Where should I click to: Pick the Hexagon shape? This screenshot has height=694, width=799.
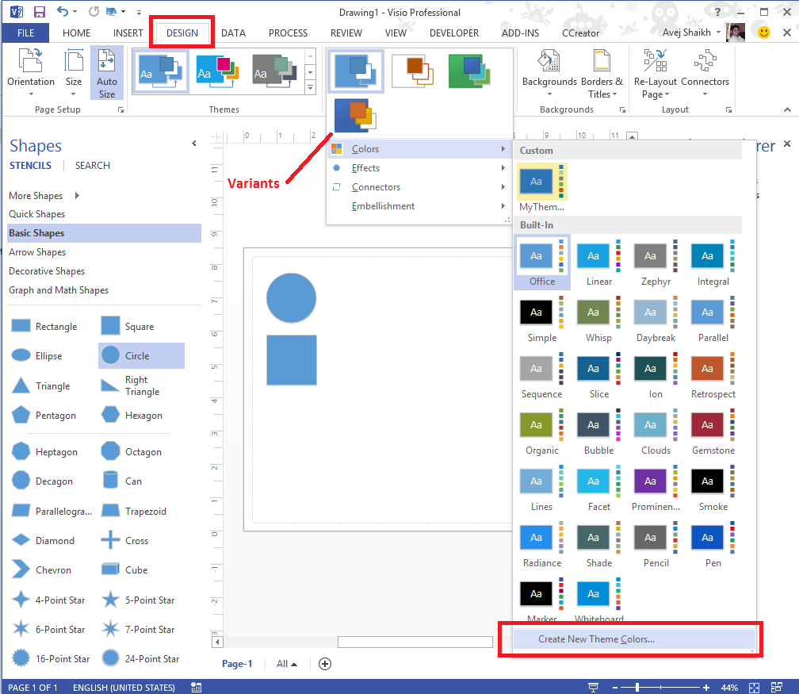coord(132,415)
